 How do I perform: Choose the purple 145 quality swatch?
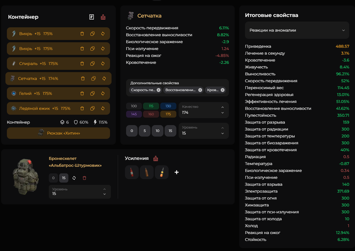pyautogui.click(x=134, y=114)
